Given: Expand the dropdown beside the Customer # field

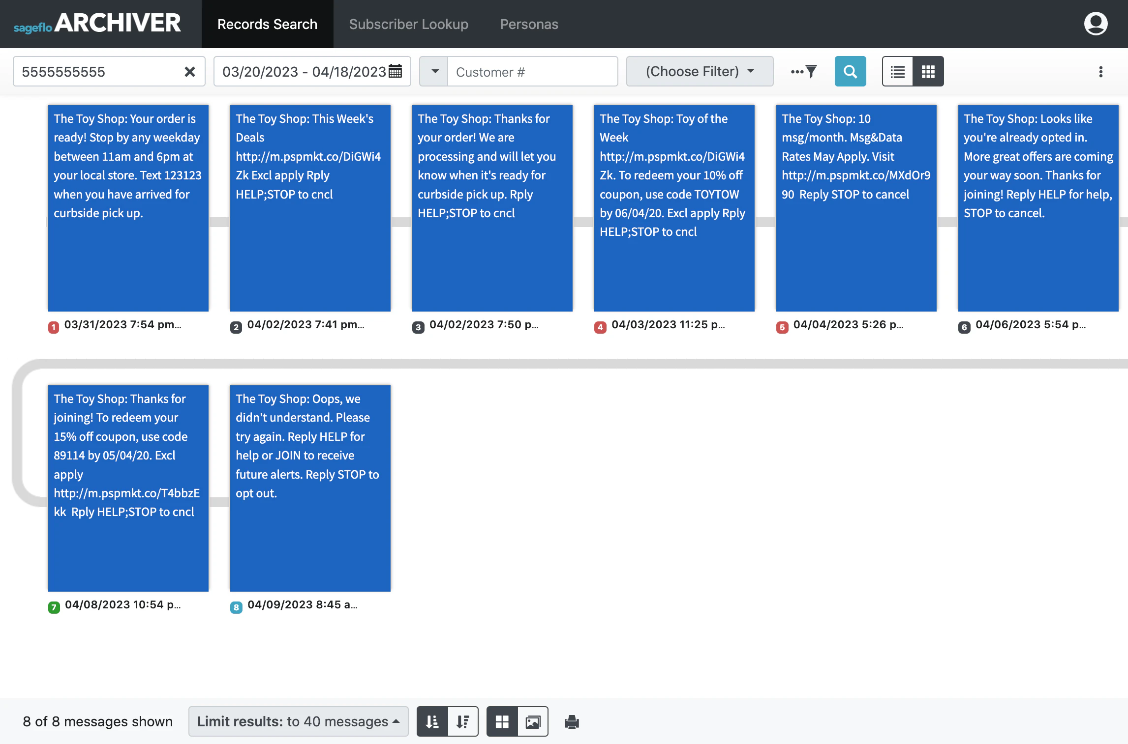Looking at the screenshot, I should [433, 71].
